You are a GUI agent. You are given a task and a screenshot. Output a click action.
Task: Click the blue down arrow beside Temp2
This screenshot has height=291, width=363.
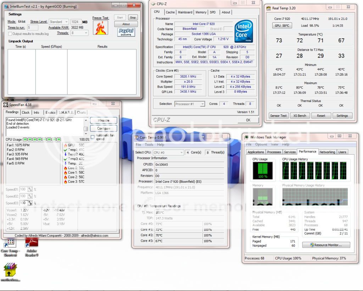click(x=66, y=154)
